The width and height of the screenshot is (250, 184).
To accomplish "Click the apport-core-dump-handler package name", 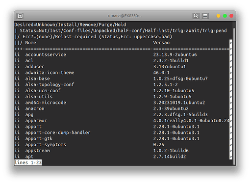I will coord(58,132).
